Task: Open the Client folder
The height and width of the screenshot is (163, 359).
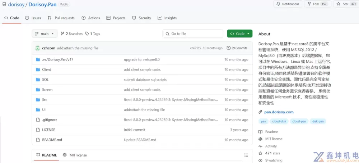Action: tap(46, 69)
